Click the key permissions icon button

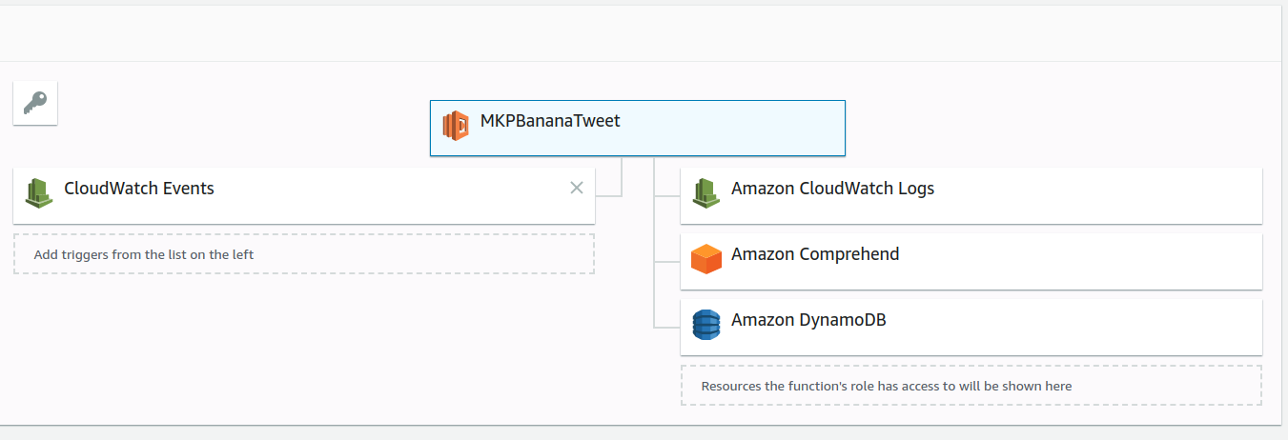point(35,103)
